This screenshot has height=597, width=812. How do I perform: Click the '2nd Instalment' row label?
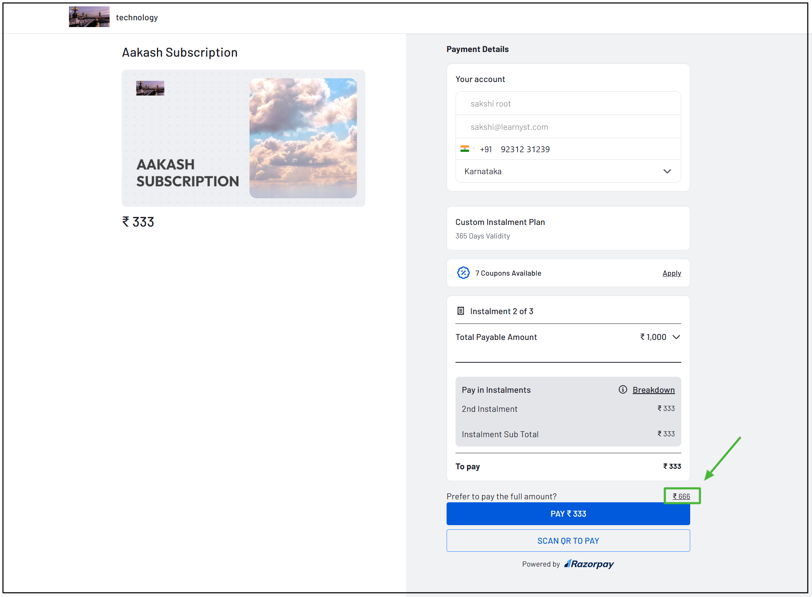coord(489,409)
